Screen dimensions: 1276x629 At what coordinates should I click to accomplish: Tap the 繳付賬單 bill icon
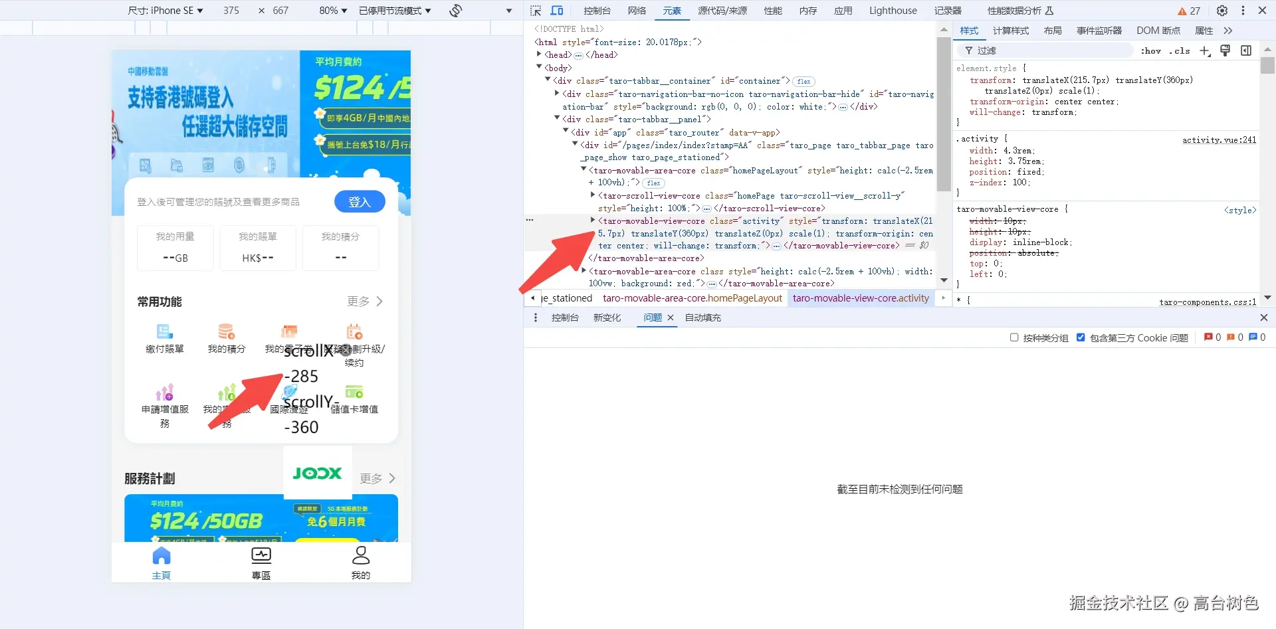click(165, 331)
